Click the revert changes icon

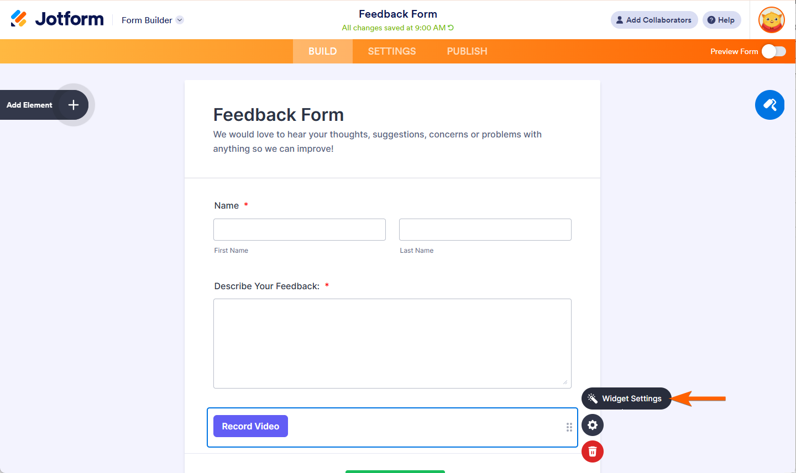451,28
